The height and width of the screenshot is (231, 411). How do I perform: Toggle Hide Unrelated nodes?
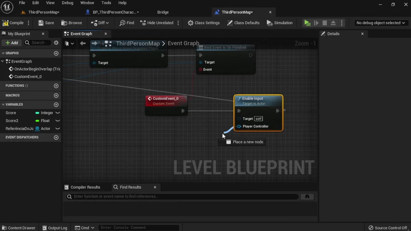(157, 23)
